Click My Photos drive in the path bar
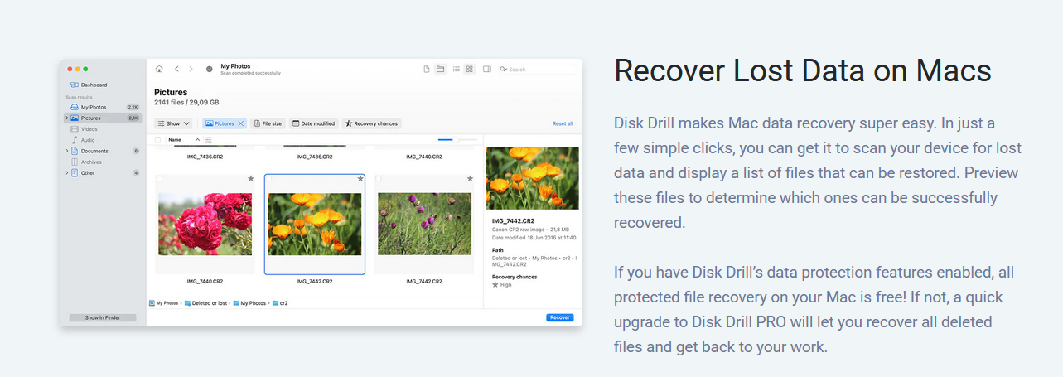Screen dimensions: 1063x377 [164, 303]
